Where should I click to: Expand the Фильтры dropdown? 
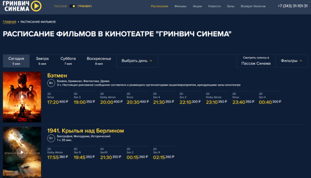point(291,61)
